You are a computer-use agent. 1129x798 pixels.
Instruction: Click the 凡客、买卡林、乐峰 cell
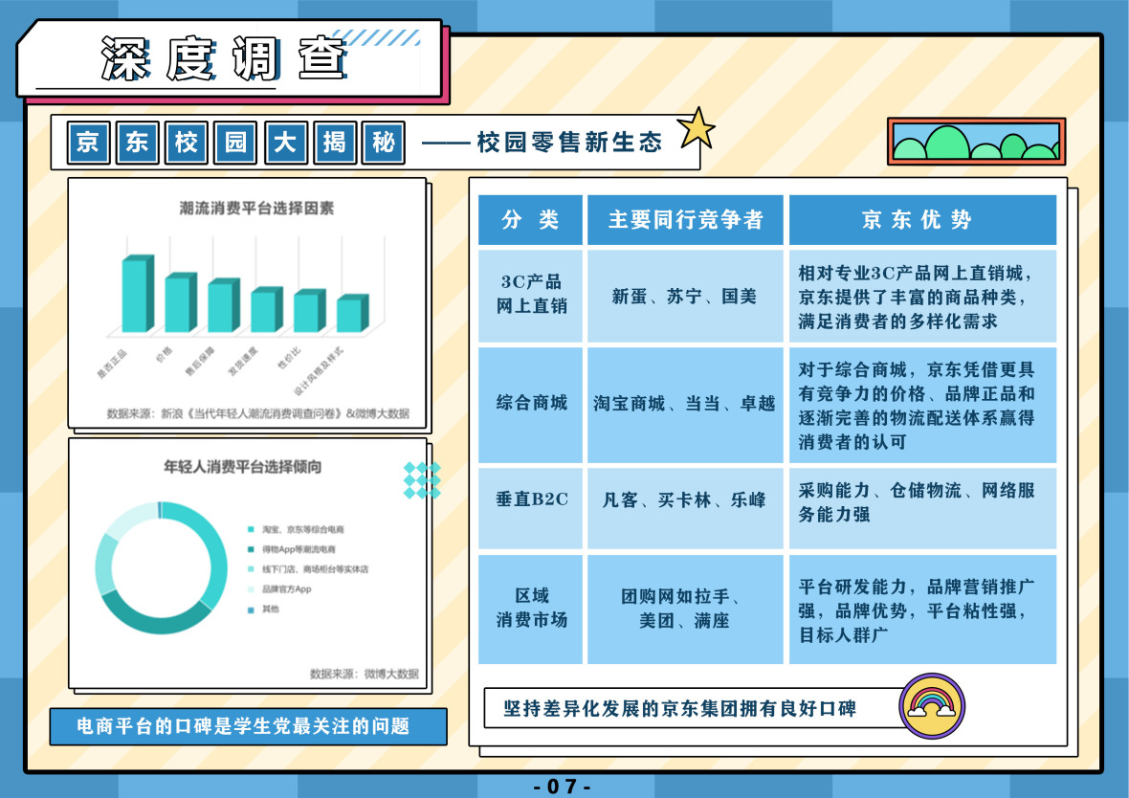pyautogui.click(x=685, y=508)
